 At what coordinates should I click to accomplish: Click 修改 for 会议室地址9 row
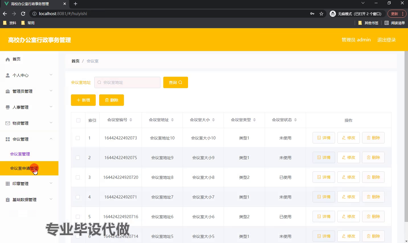[x=348, y=157]
